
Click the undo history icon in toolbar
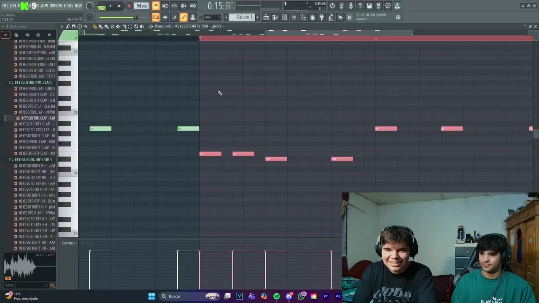(332, 6)
